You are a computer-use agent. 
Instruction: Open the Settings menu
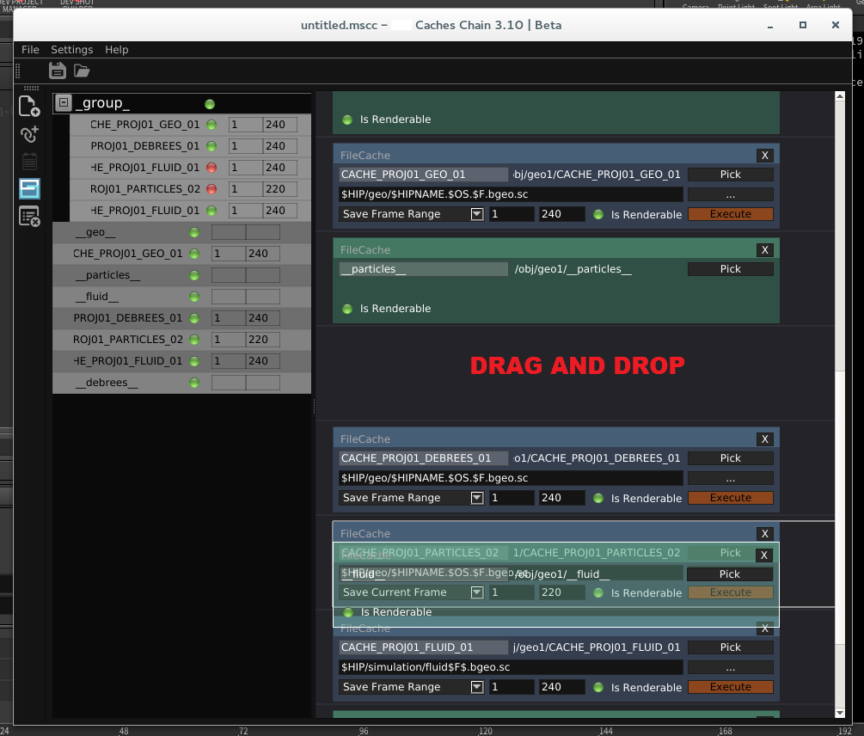coord(71,50)
